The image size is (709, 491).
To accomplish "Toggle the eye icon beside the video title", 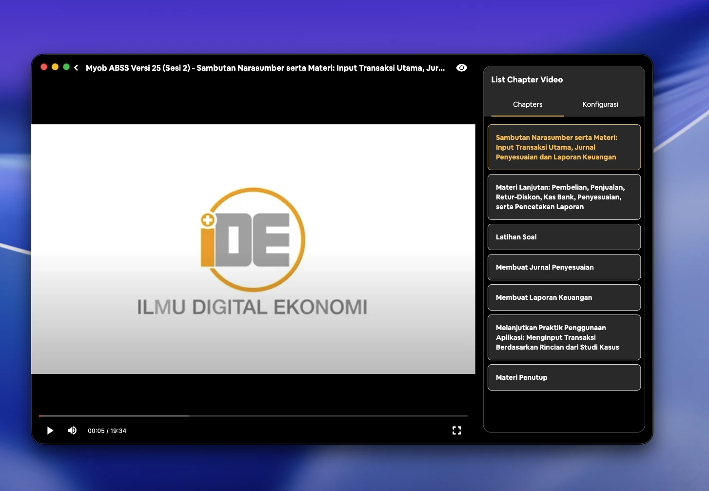I will pos(461,68).
